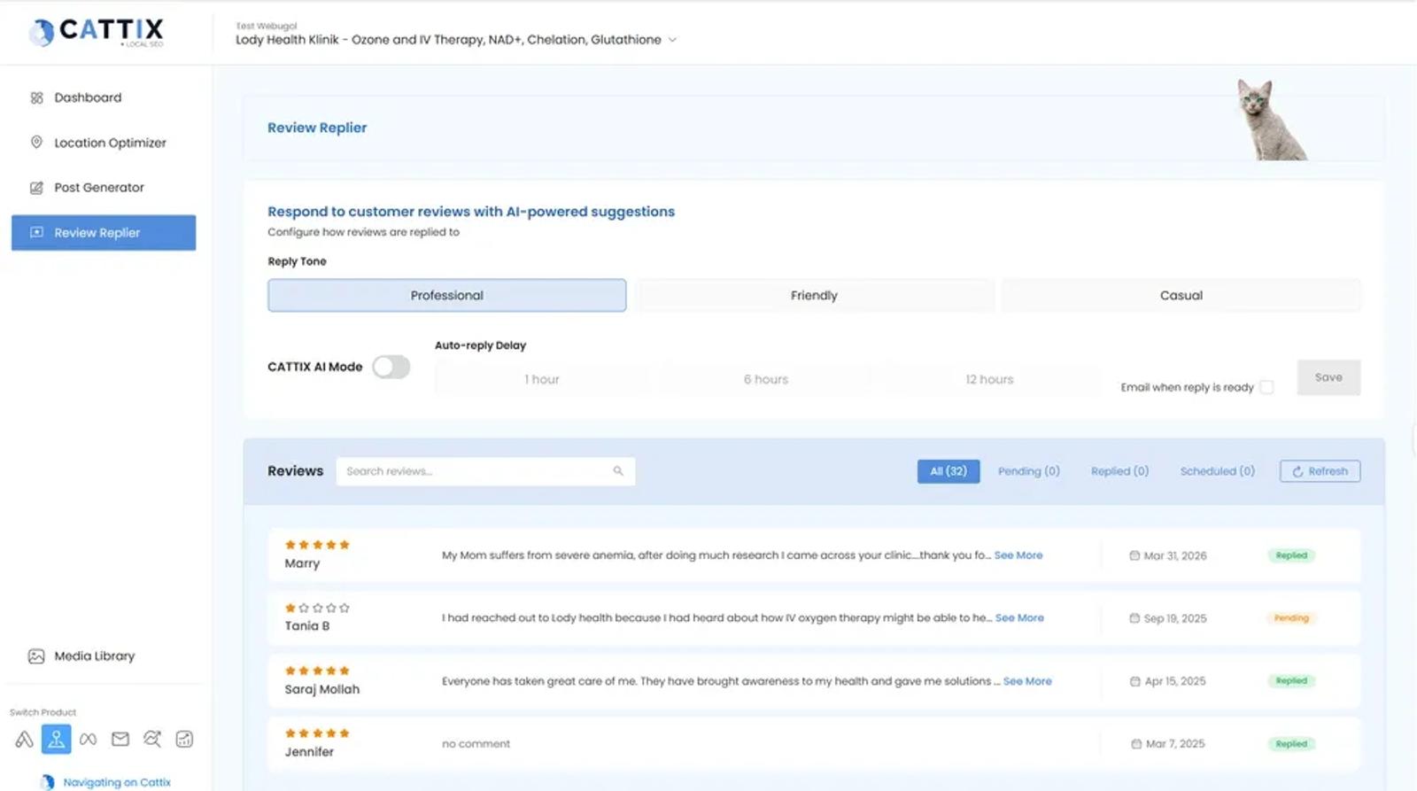
Task: Click the date Sep 19, 2025
Action: (x=1175, y=618)
